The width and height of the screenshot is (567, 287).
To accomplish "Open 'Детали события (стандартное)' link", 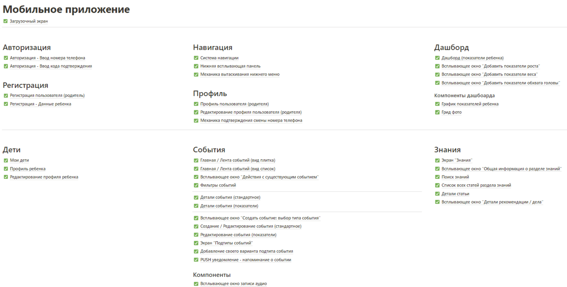I will pyautogui.click(x=230, y=197).
